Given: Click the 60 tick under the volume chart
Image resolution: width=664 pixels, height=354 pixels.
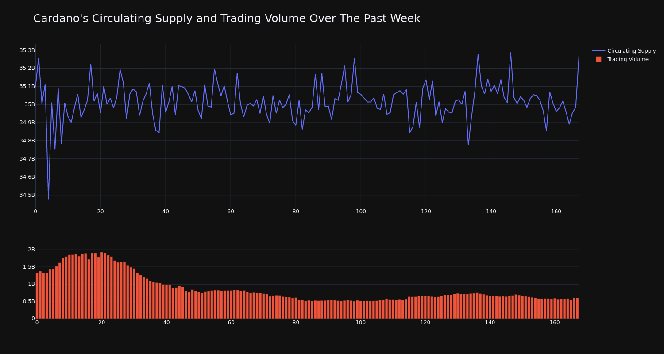Looking at the screenshot, I should click(x=231, y=323).
